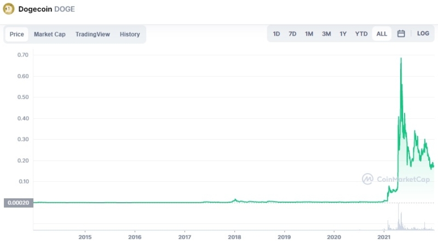
Task: Click the 2016 x-axis label
Action: click(x=135, y=237)
